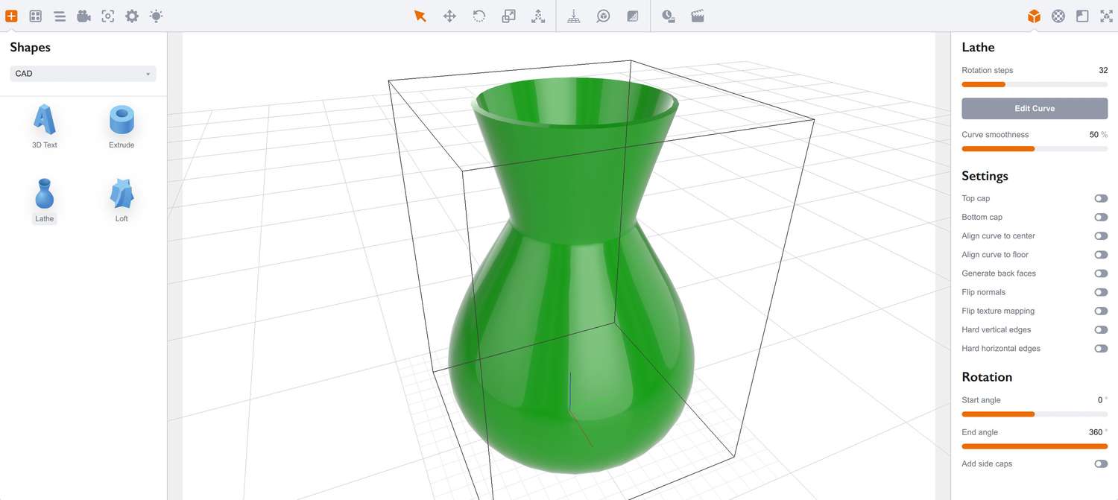Screen dimensions: 1118x500
Task: Open the CAD shapes category dropdown
Action: (x=83, y=74)
